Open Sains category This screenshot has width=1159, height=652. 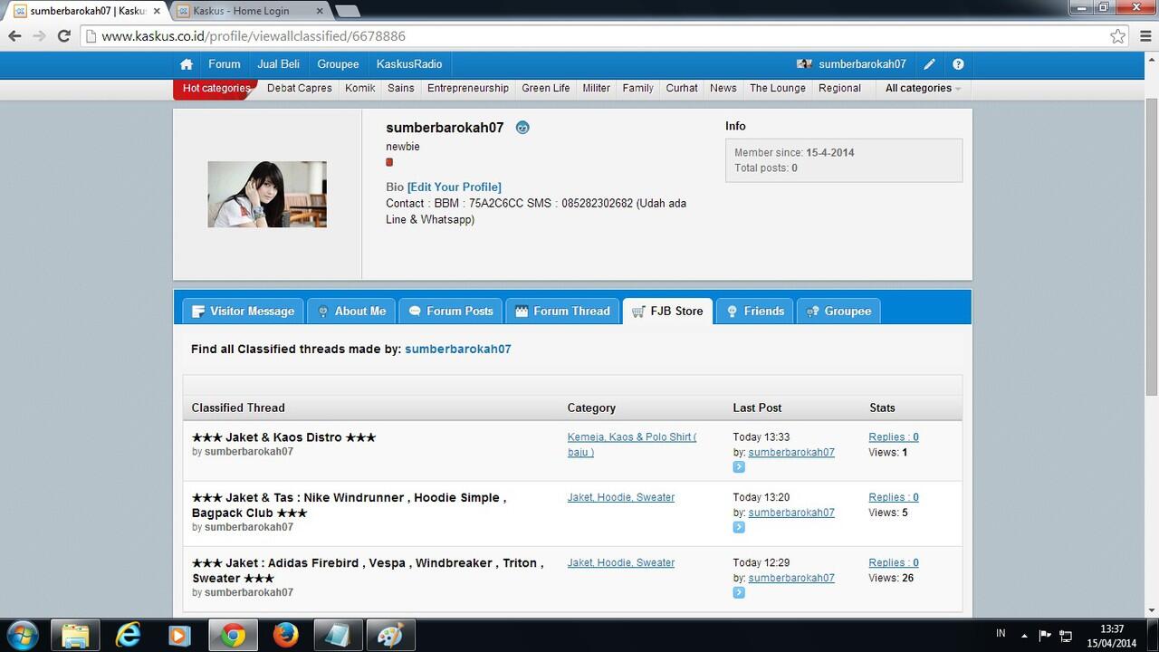click(401, 88)
